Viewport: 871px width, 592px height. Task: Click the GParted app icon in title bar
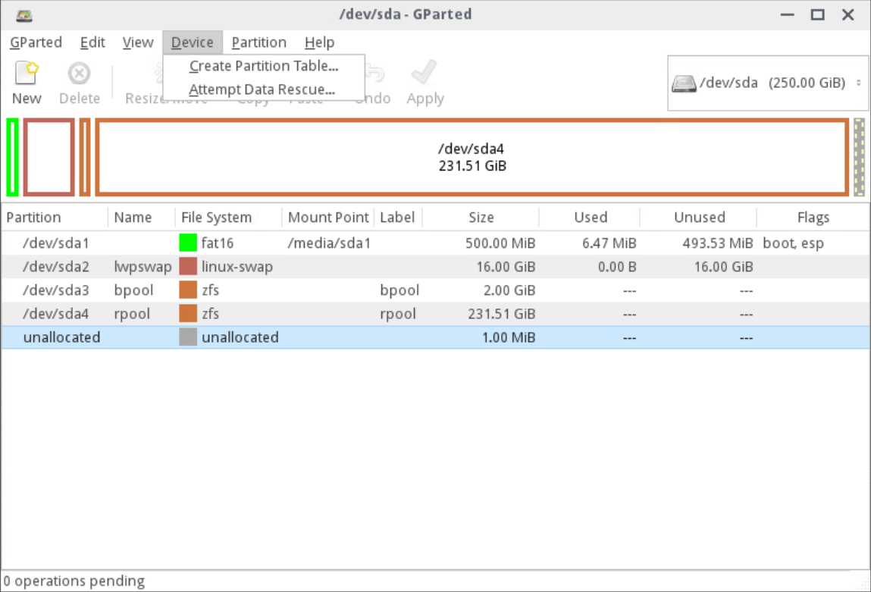coord(24,14)
